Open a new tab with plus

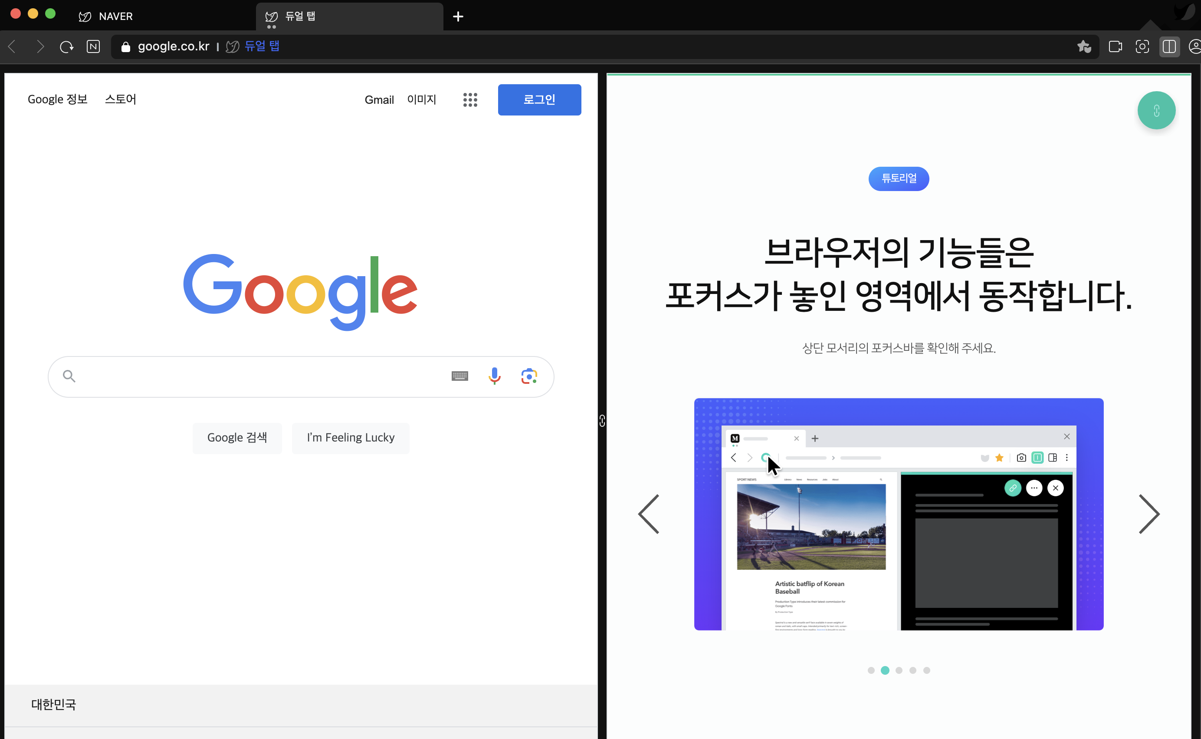458,16
